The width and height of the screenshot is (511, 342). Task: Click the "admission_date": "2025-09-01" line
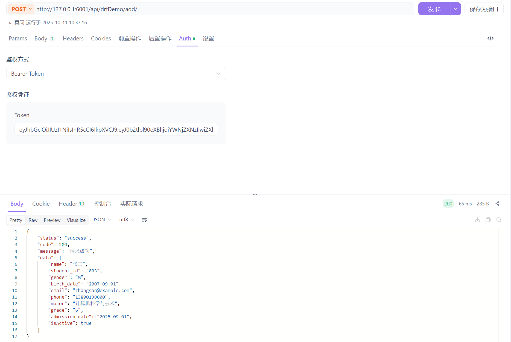(x=90, y=317)
